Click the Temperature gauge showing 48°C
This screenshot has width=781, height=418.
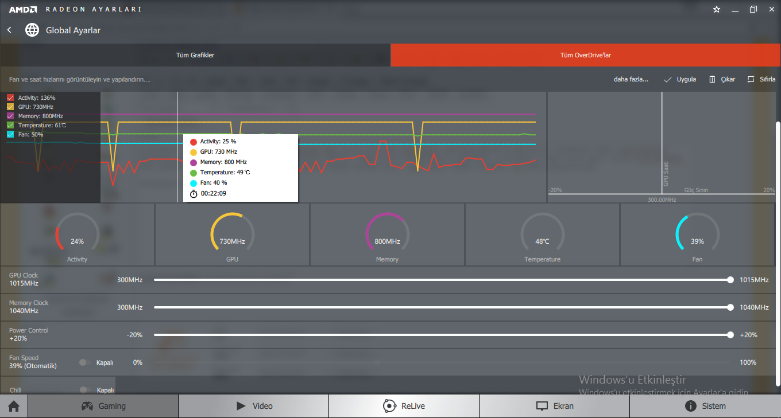tap(543, 235)
